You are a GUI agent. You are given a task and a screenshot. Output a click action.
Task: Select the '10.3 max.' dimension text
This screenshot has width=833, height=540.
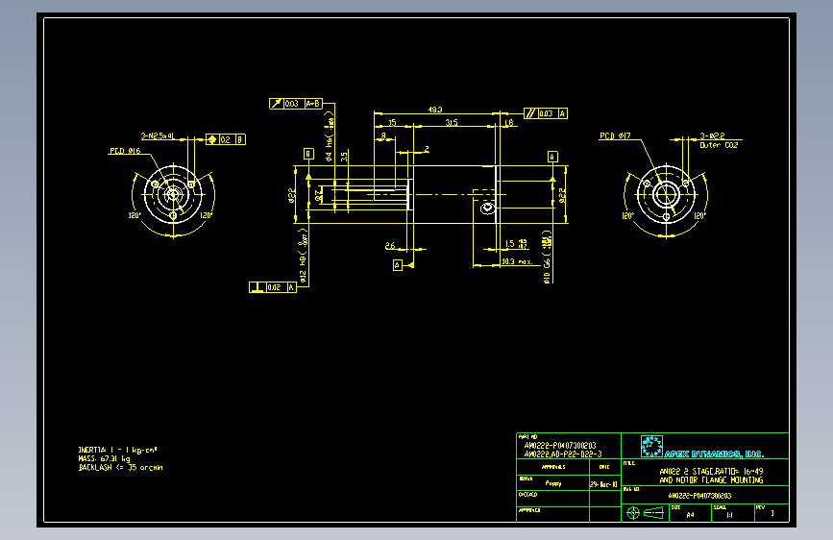coord(517,261)
